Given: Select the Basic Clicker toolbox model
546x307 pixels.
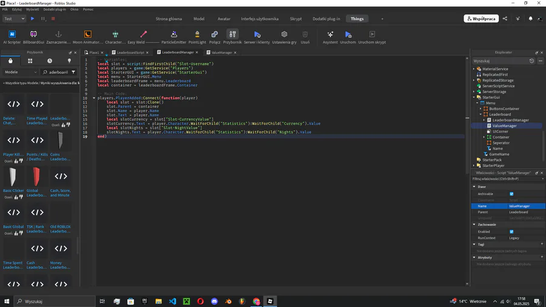Looking at the screenshot, I should coord(13,181).
